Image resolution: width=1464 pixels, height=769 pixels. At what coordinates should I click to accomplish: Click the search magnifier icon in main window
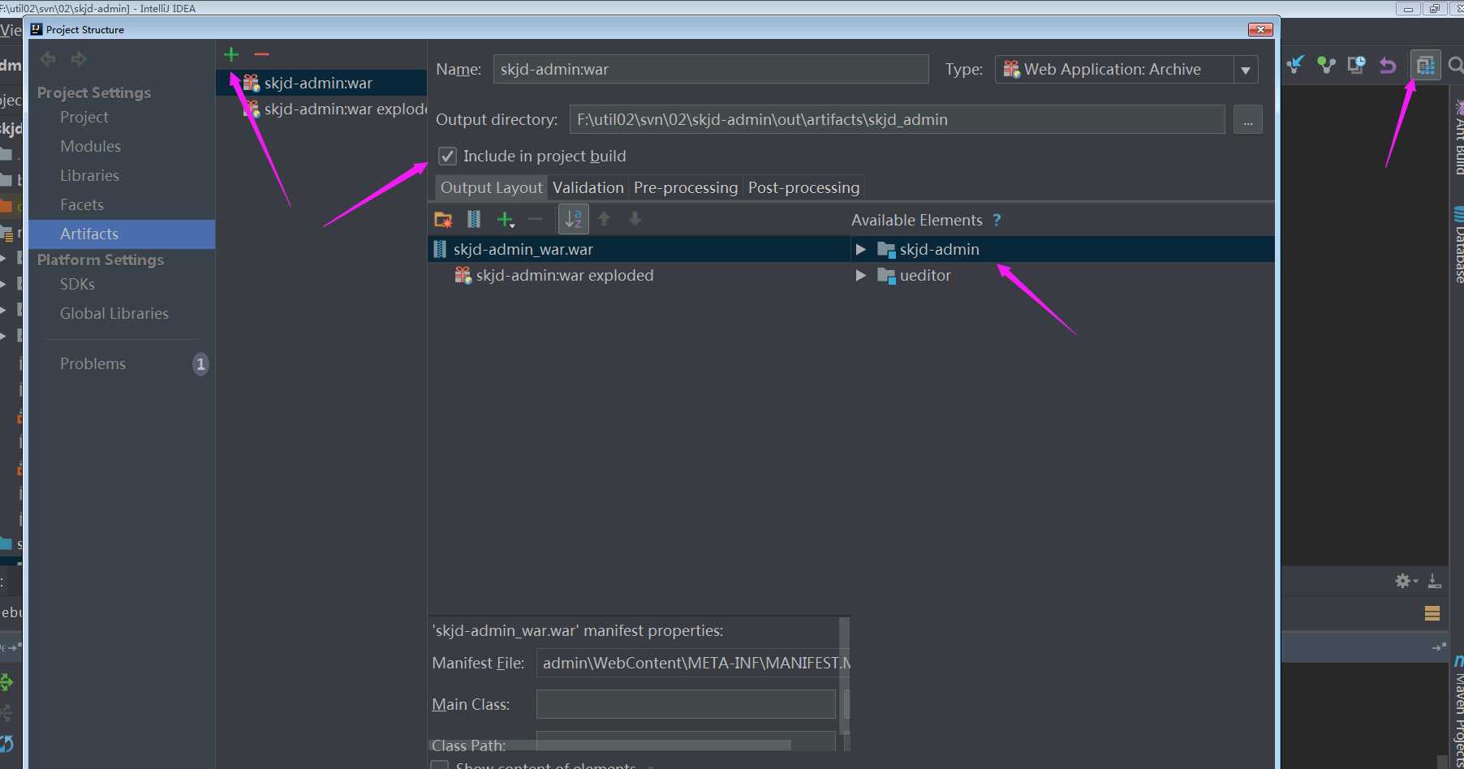[1456, 65]
